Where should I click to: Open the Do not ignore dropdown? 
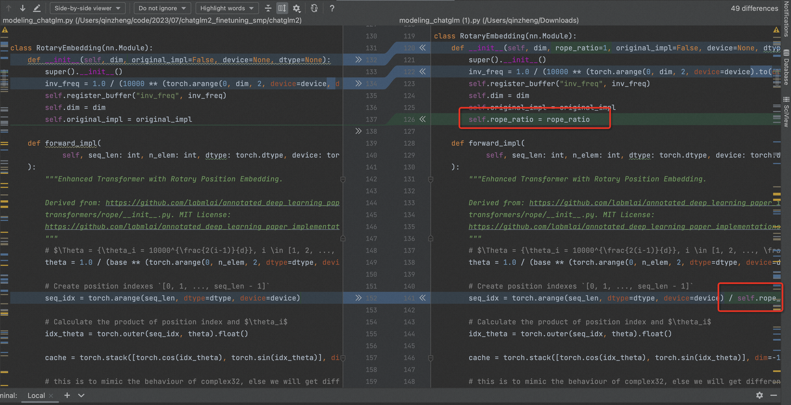pos(162,8)
